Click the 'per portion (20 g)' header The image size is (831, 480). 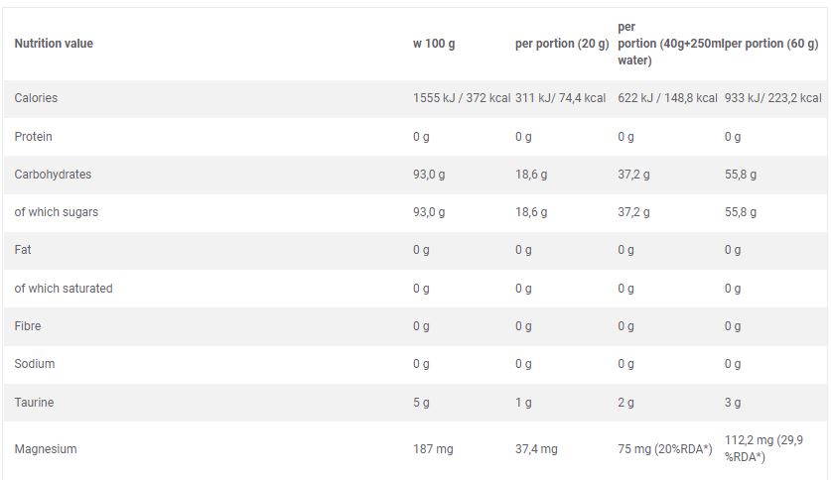[562, 44]
